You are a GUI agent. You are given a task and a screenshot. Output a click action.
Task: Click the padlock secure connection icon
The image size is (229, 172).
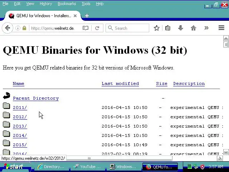pyautogui.click(x=24, y=28)
